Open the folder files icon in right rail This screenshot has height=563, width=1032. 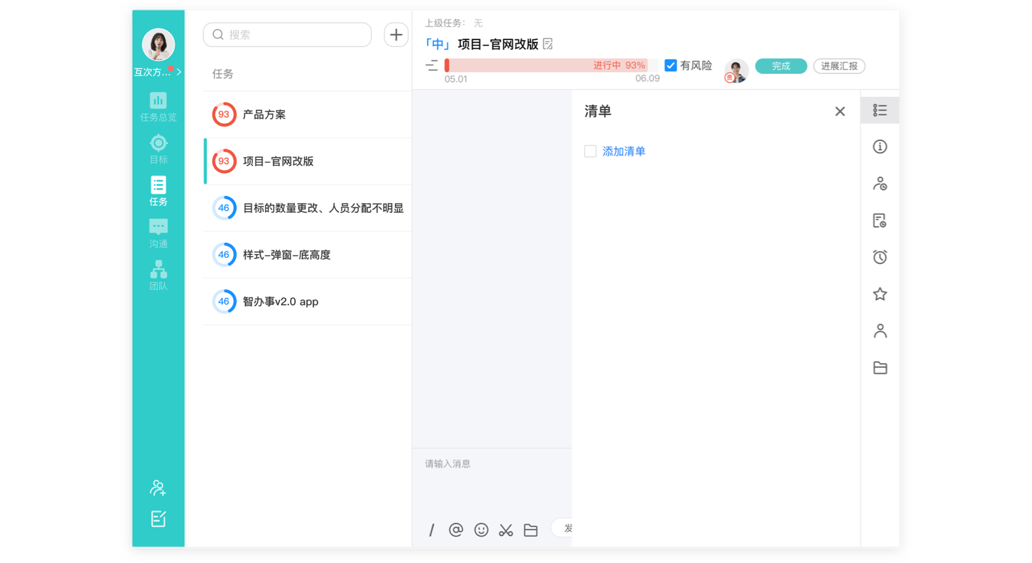(880, 368)
